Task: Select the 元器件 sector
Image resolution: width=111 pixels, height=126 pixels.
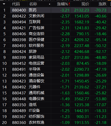Action: [34, 87]
